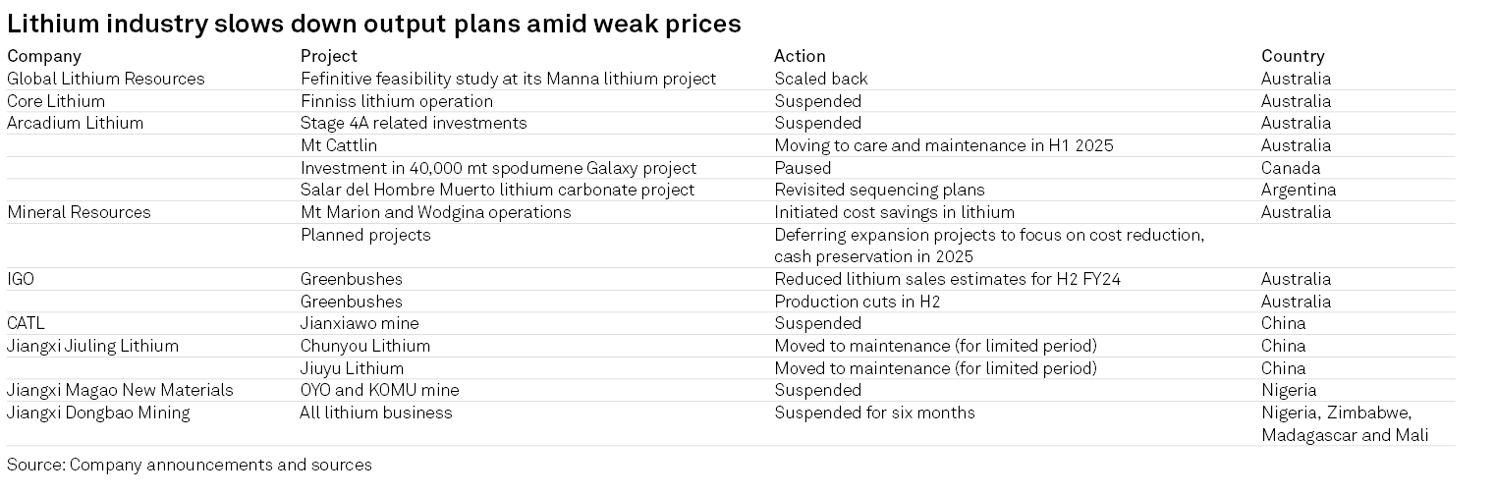This screenshot has width=1496, height=496.
Task: Click the Jiangxi Dongbao Mining company cell
Action: tap(98, 413)
